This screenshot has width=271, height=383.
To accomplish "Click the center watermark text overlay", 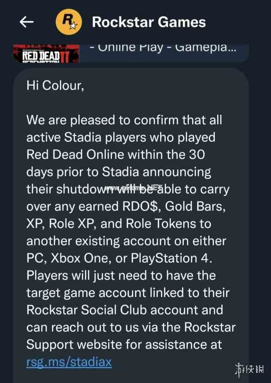I will (x=134, y=188).
